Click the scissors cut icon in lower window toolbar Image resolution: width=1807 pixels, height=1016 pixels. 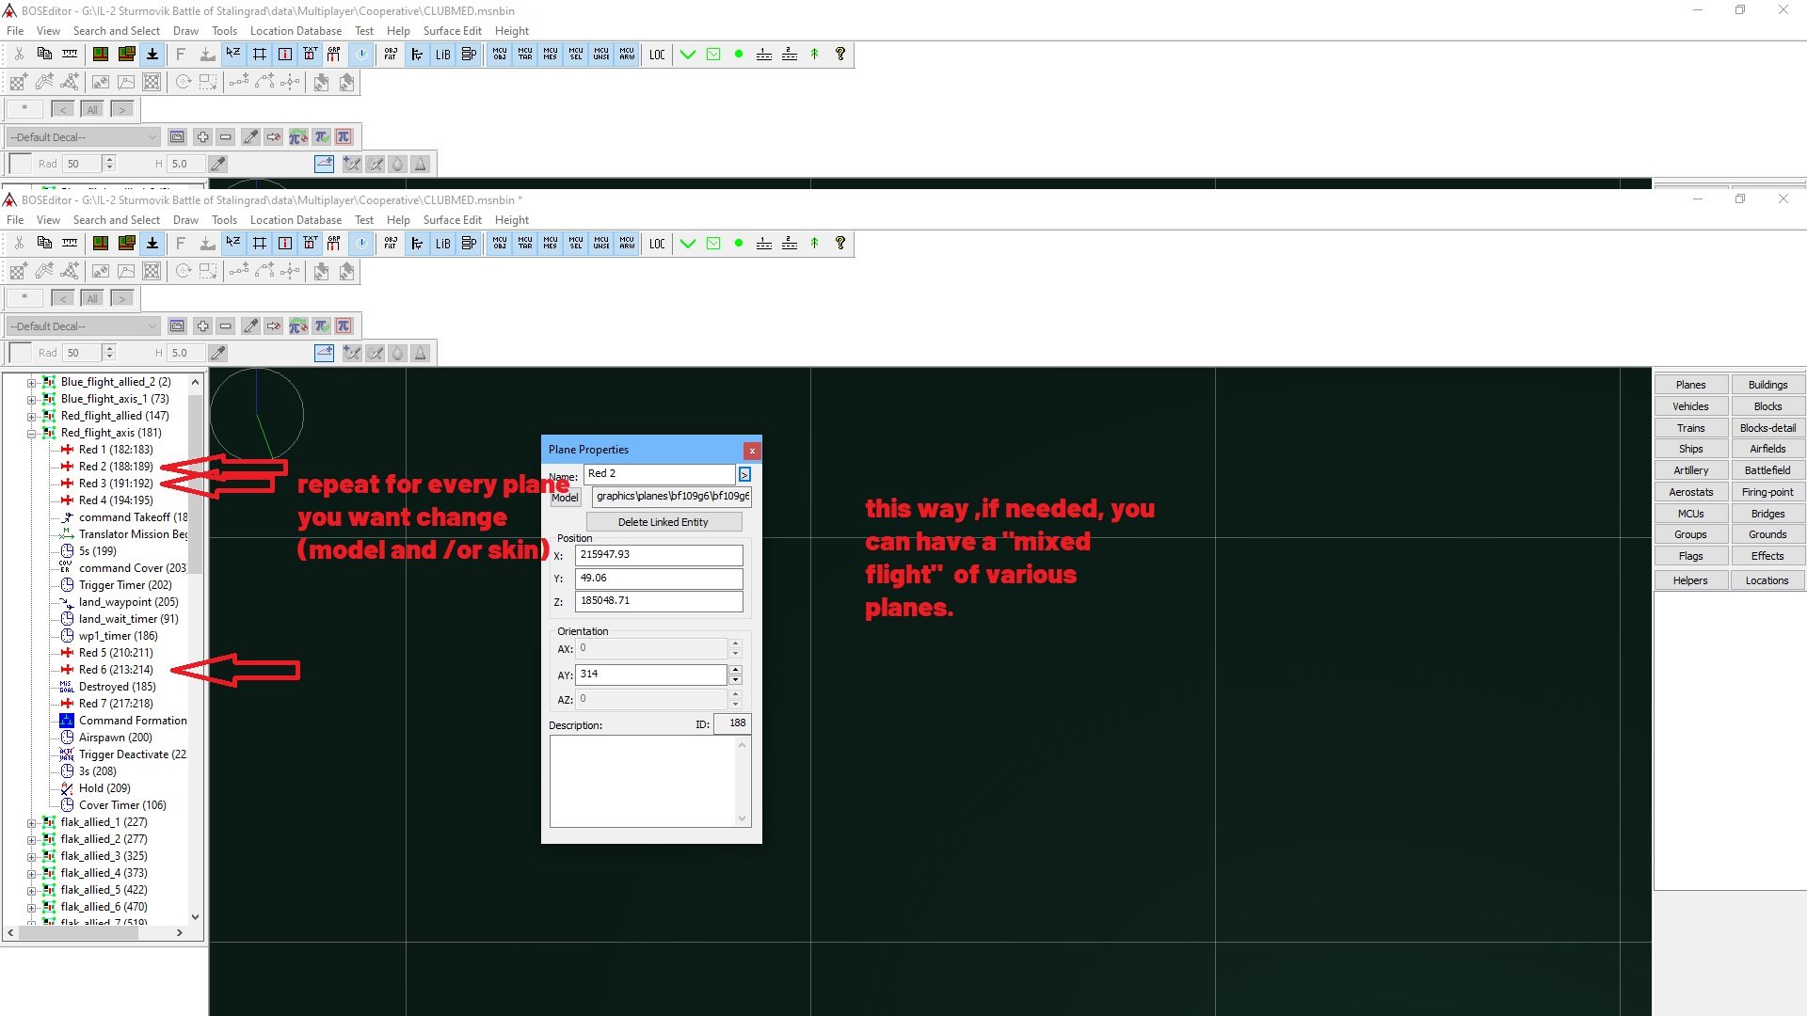pos(19,244)
